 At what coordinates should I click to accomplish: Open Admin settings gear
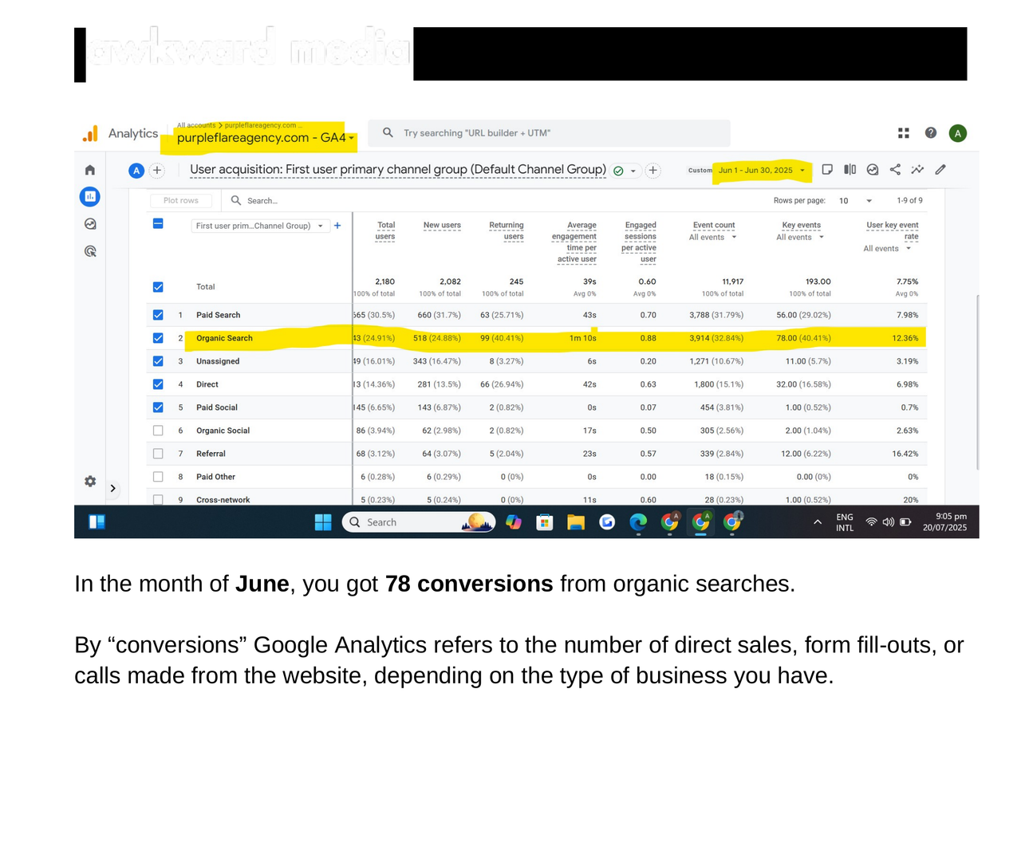(90, 482)
